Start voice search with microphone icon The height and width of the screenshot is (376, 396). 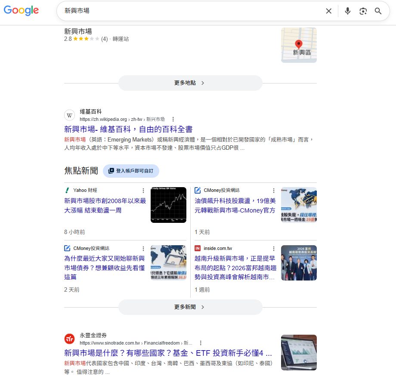(x=347, y=11)
